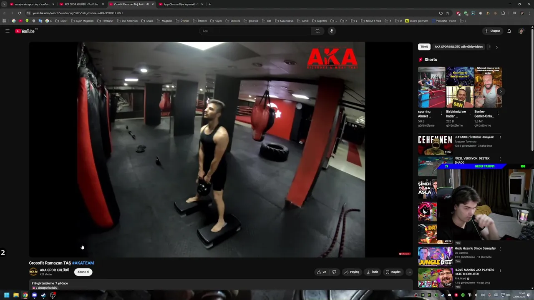Open the VirusTotal - Home bookmark
The height and width of the screenshot is (300, 534).
pos(444,21)
